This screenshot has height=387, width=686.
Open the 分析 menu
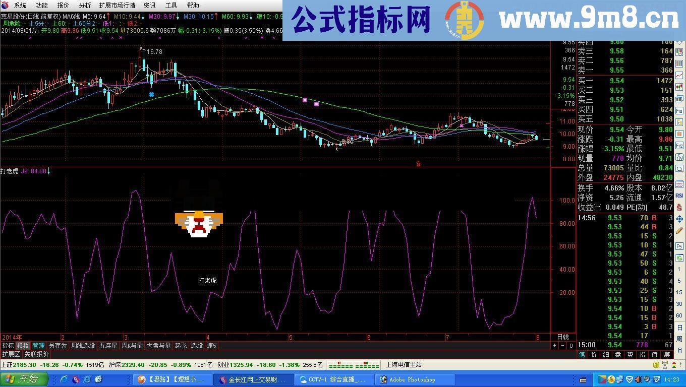click(85, 5)
